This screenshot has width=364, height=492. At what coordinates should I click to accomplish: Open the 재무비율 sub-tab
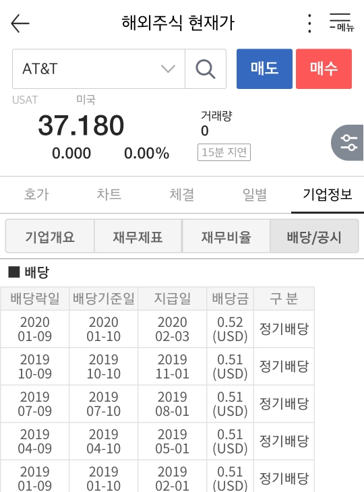click(226, 236)
